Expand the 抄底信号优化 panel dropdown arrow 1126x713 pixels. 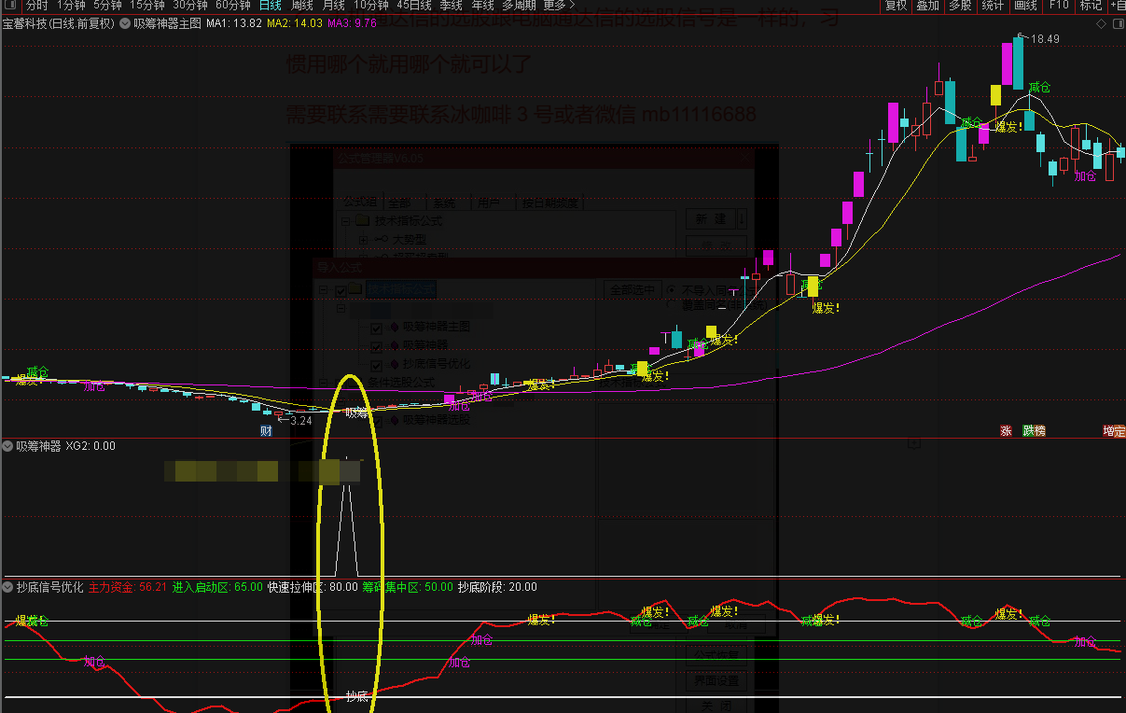tap(8, 587)
